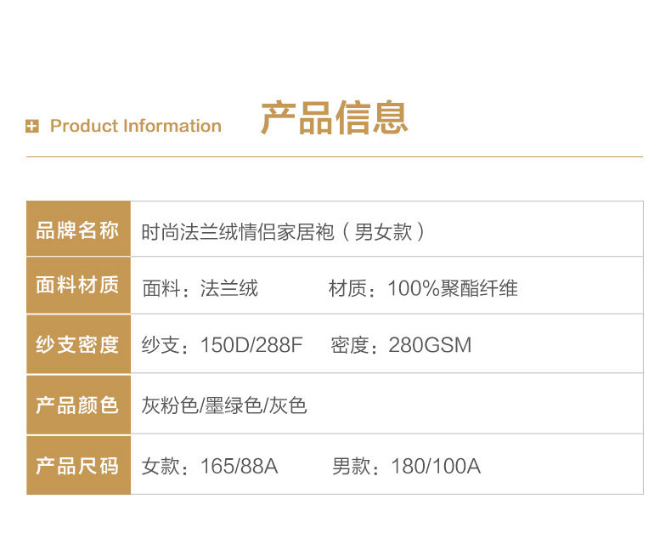Select the 产品颜色 label cell
Viewport: 671px width, 533px height.
78,405
